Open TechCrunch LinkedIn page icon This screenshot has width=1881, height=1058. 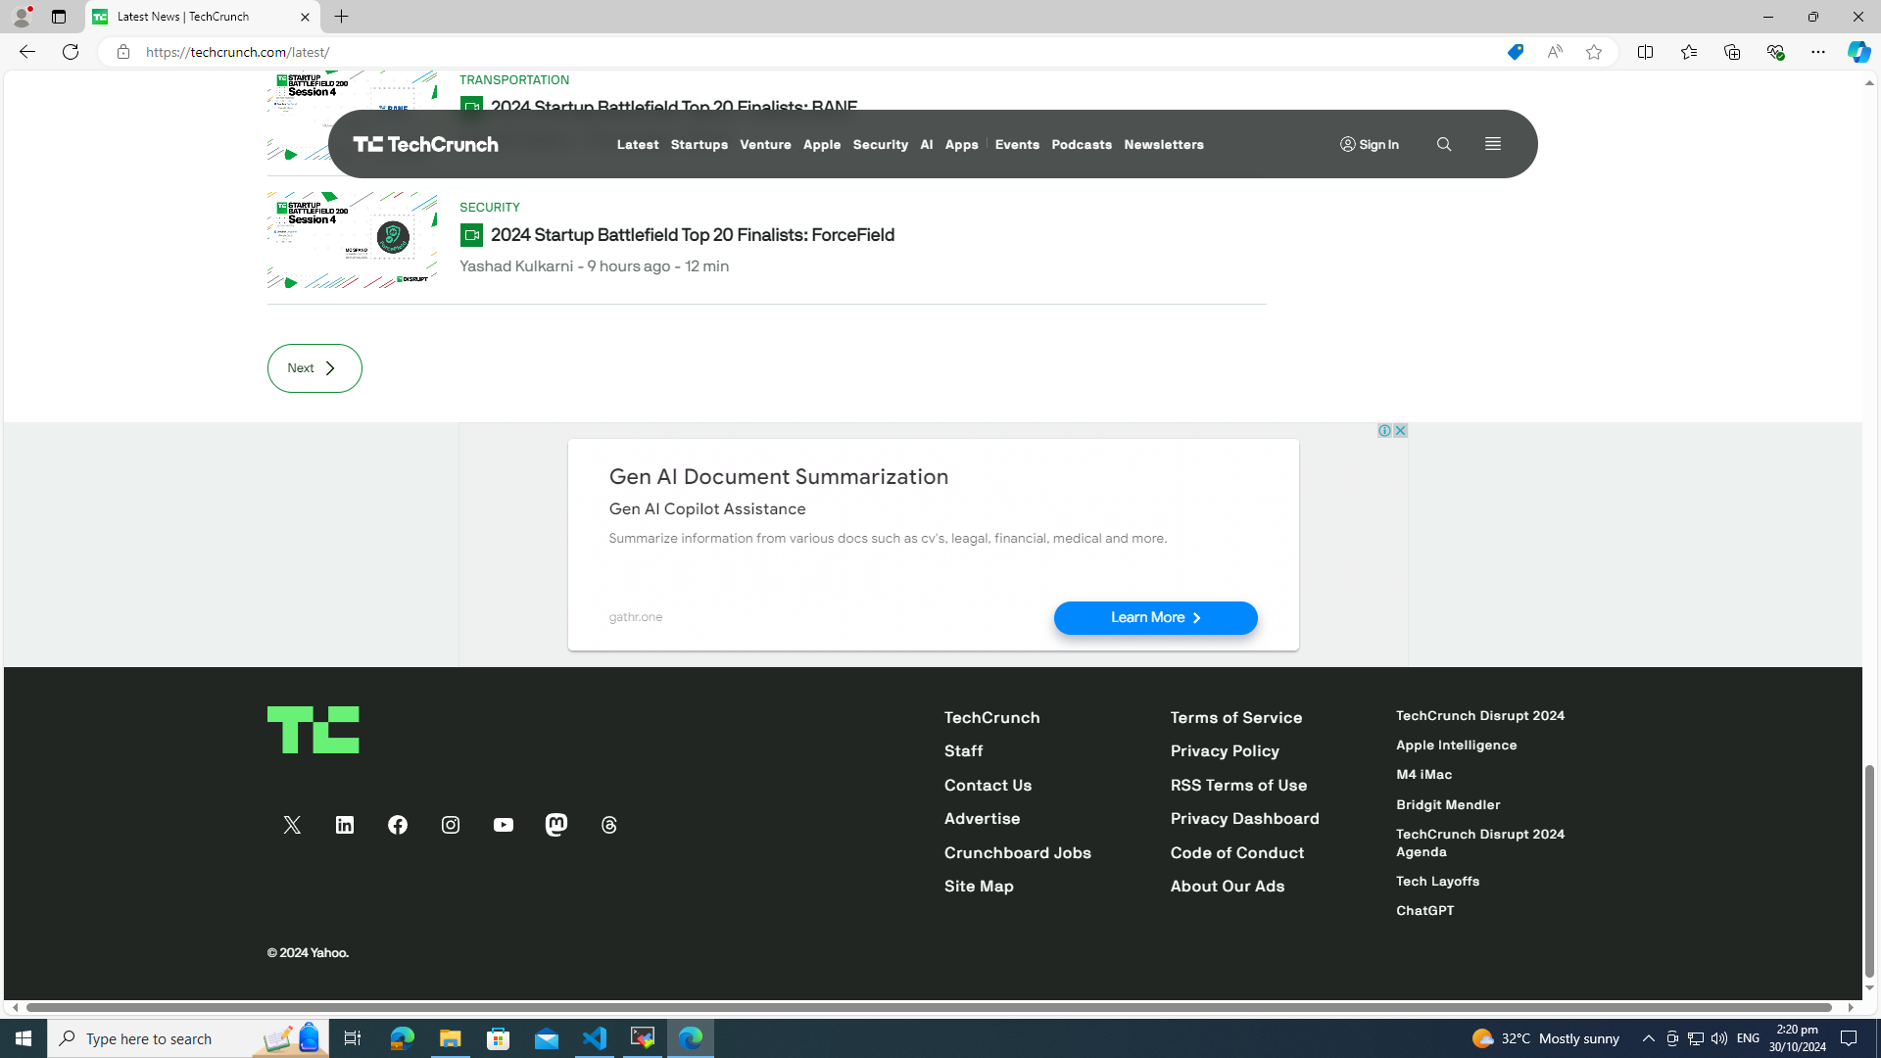[345, 825]
